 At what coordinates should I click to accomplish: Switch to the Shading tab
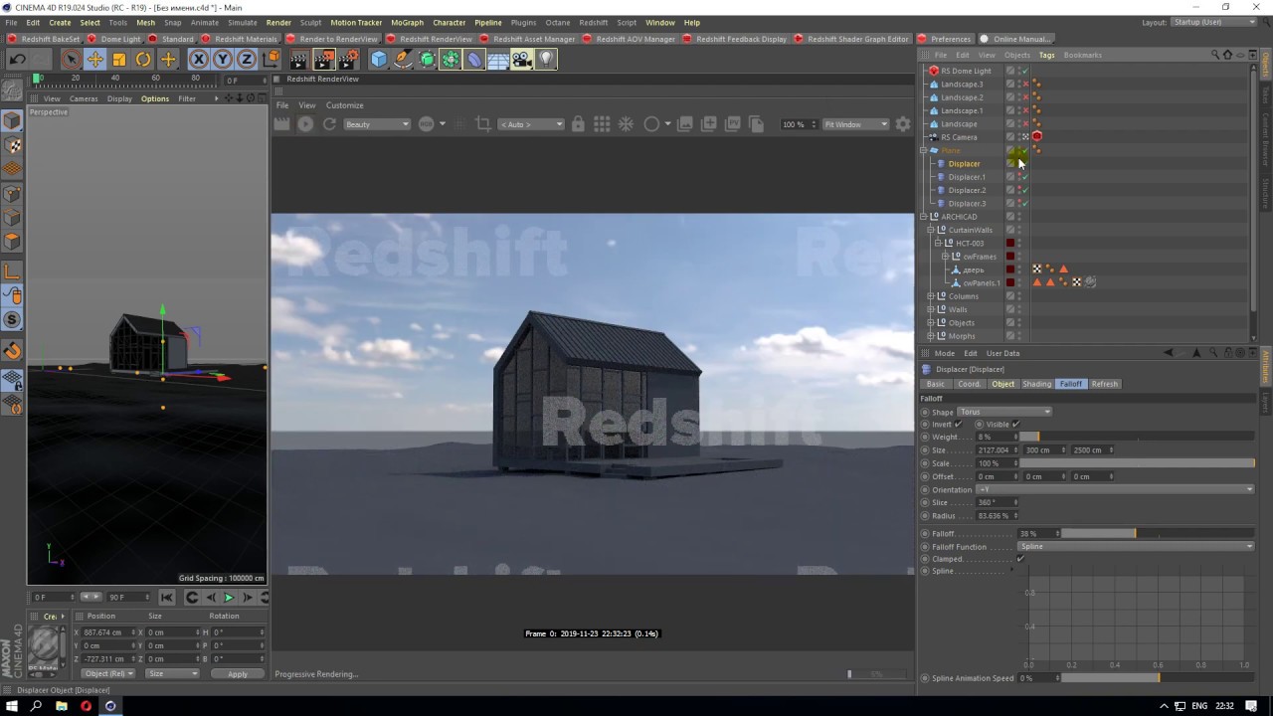pyautogui.click(x=1036, y=384)
